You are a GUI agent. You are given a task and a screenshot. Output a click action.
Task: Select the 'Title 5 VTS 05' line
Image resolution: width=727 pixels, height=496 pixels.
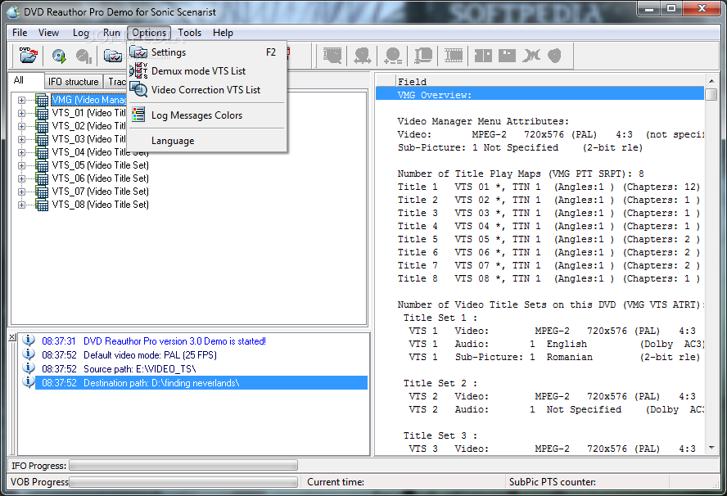click(x=549, y=239)
